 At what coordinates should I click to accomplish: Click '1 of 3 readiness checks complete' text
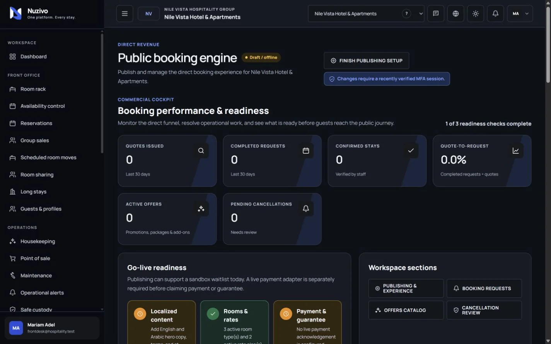point(488,124)
